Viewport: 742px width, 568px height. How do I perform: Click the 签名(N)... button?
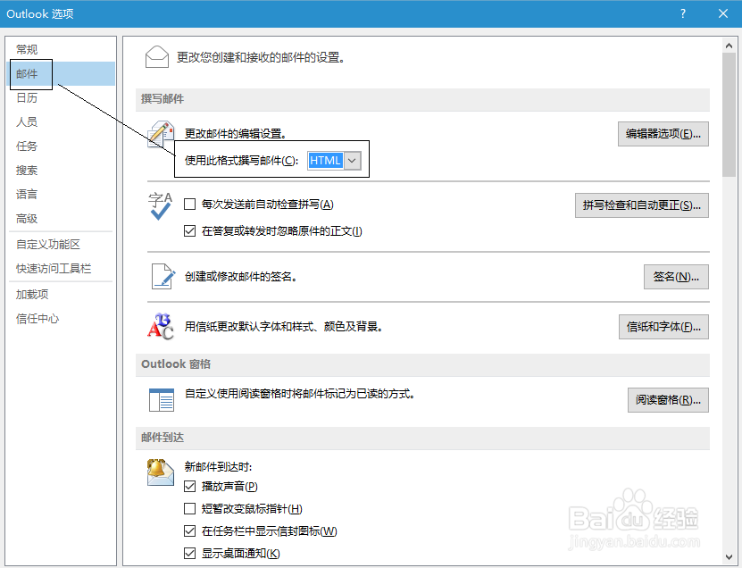676,277
